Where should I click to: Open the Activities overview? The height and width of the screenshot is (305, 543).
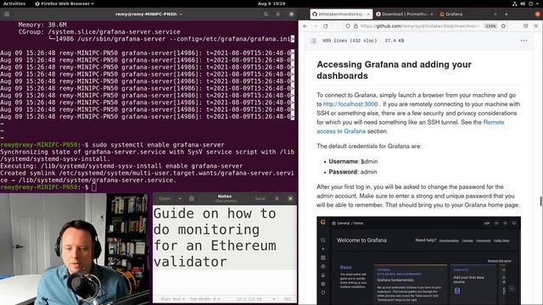(x=14, y=3)
